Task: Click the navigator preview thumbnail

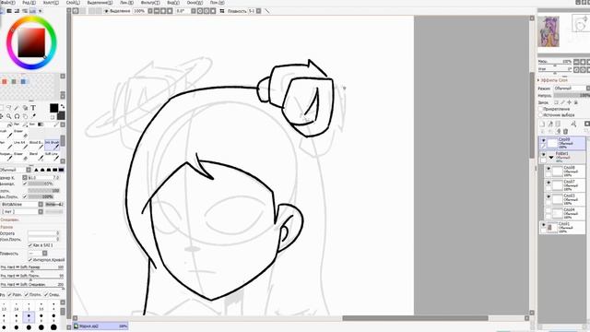Action: (549, 31)
